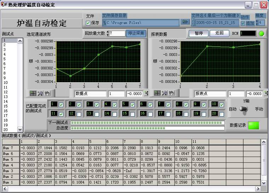Viewport: 269px width, 193px height.
Task: Click the 报表点 name field
Action: pyautogui.click(x=210, y=93)
